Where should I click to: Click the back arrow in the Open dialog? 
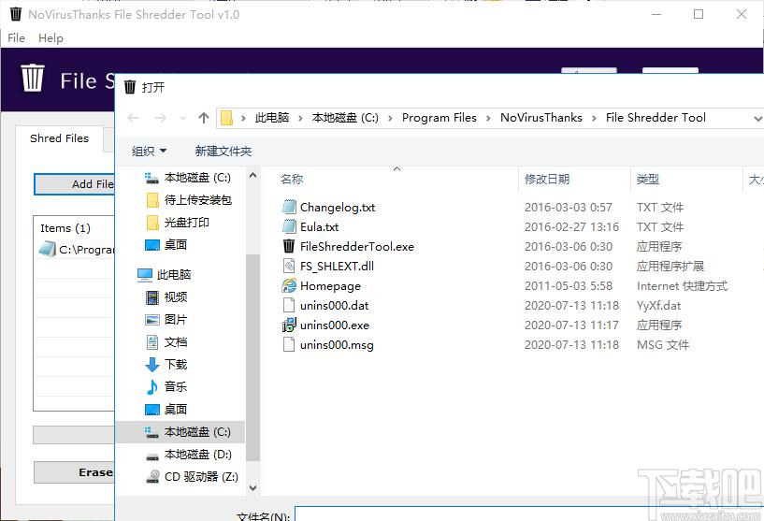[x=133, y=118]
